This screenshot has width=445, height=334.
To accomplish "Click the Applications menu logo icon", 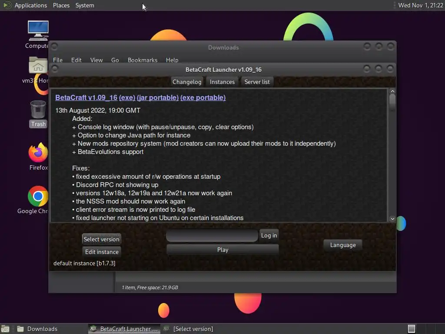I will tap(7, 5).
